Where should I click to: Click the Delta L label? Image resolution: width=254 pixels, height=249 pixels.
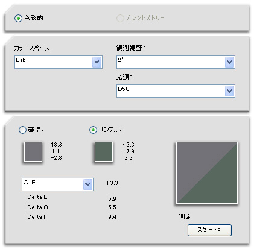tap(37, 197)
